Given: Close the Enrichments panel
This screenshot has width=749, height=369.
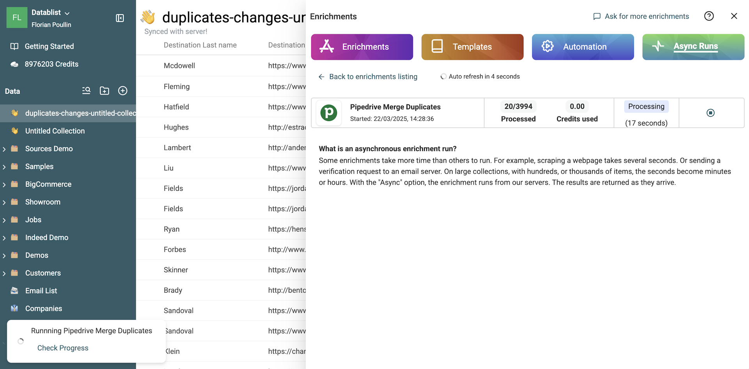Looking at the screenshot, I should pos(734,16).
